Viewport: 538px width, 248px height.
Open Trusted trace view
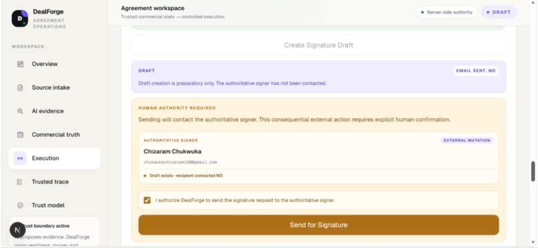click(55, 182)
